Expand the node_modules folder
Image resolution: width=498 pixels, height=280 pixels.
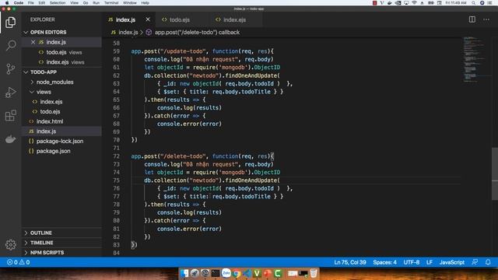[54, 82]
